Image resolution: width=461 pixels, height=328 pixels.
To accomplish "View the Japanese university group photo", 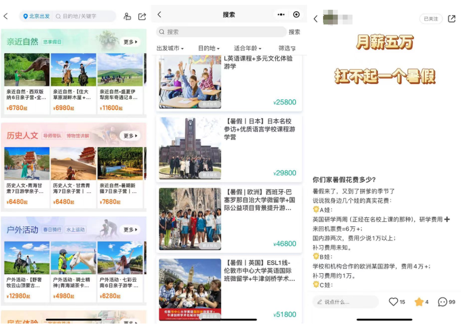I will (190, 148).
